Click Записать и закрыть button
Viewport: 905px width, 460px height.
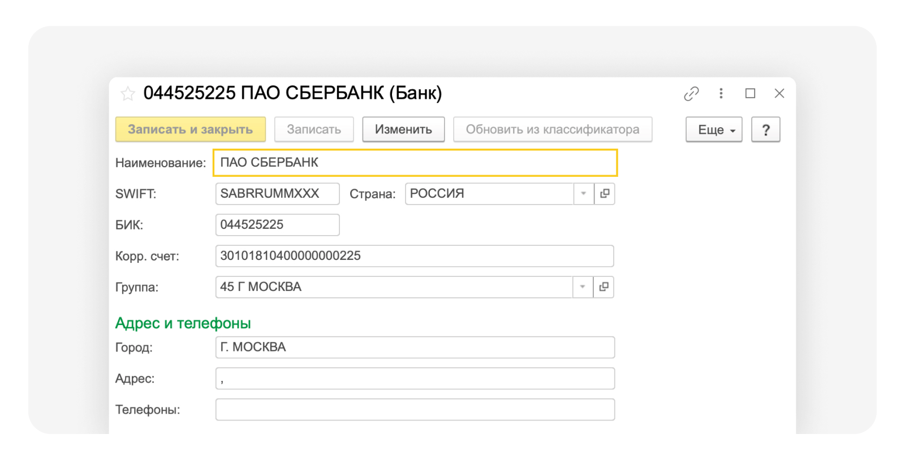tap(190, 129)
